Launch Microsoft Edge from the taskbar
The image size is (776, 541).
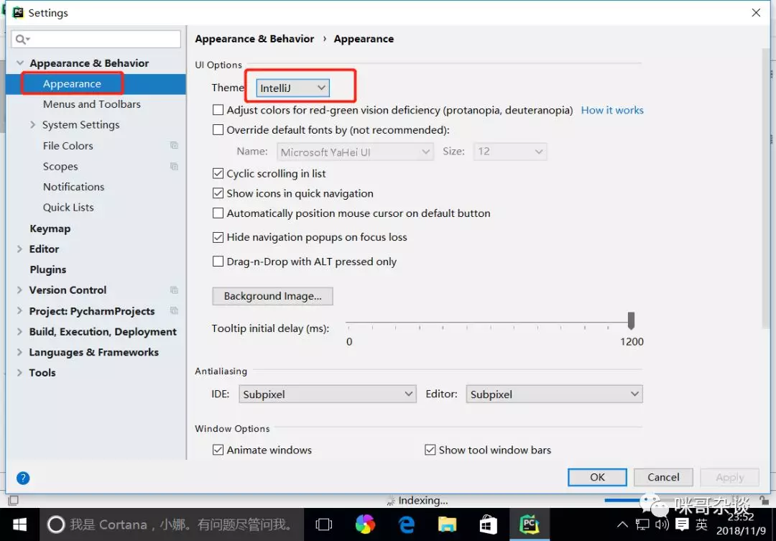[x=406, y=524]
